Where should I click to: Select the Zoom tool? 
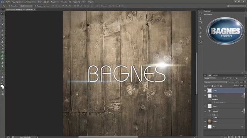coord(2,81)
